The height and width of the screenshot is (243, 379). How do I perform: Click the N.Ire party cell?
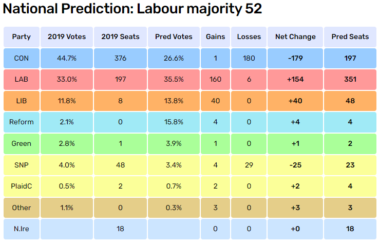[21, 229]
